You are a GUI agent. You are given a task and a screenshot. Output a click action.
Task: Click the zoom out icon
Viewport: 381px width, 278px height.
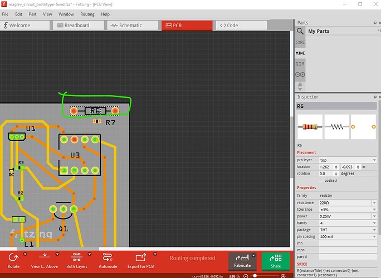(246, 276)
